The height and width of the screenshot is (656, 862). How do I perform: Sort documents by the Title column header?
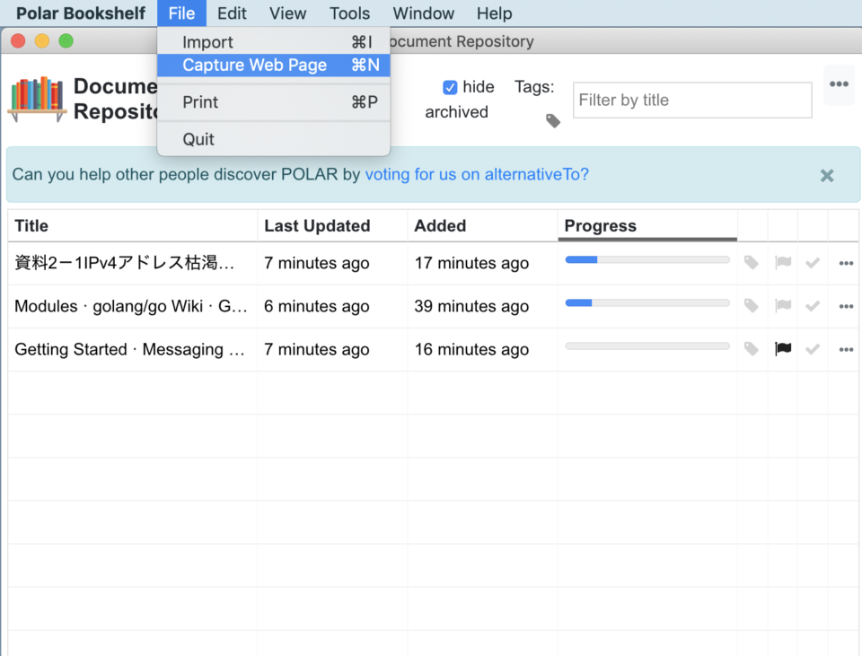133,226
